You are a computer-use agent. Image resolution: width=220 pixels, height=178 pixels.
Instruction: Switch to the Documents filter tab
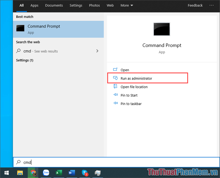coord(54,5)
